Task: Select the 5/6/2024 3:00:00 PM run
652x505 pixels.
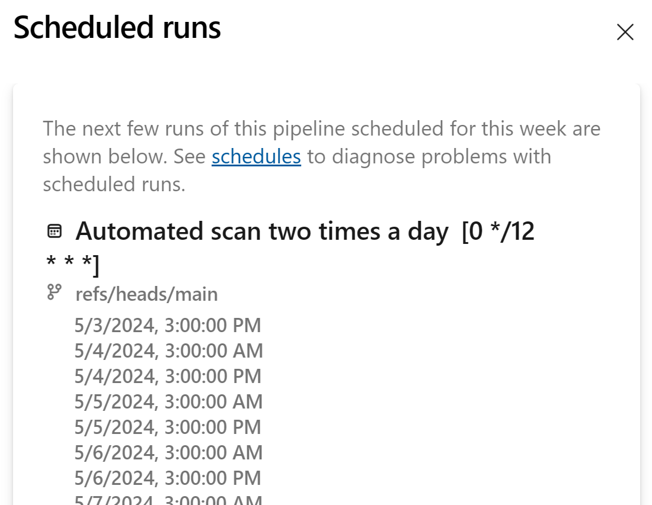Action: point(168,478)
